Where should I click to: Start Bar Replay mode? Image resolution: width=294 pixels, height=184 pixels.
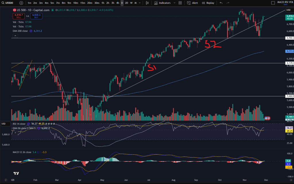(208, 3)
